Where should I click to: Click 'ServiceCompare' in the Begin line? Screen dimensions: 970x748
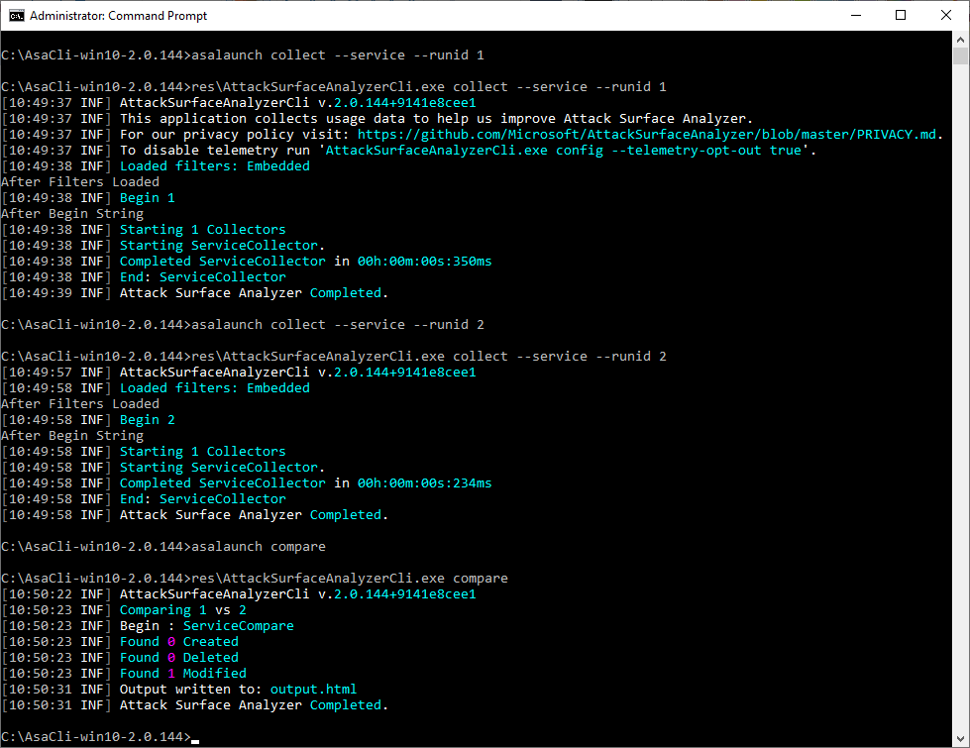click(238, 626)
